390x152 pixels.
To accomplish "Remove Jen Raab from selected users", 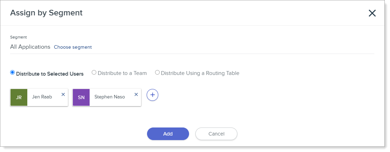I will (x=63, y=95).
